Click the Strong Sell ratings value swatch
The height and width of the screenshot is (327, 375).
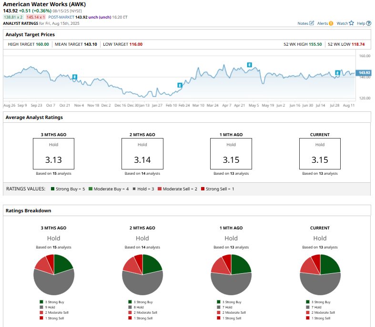(x=203, y=188)
